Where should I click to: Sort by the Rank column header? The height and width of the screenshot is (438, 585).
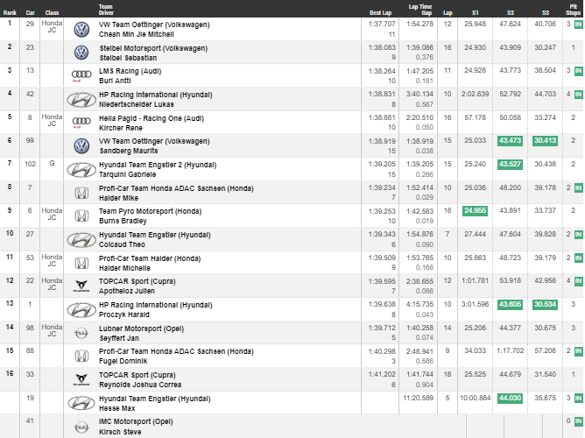pyautogui.click(x=10, y=13)
